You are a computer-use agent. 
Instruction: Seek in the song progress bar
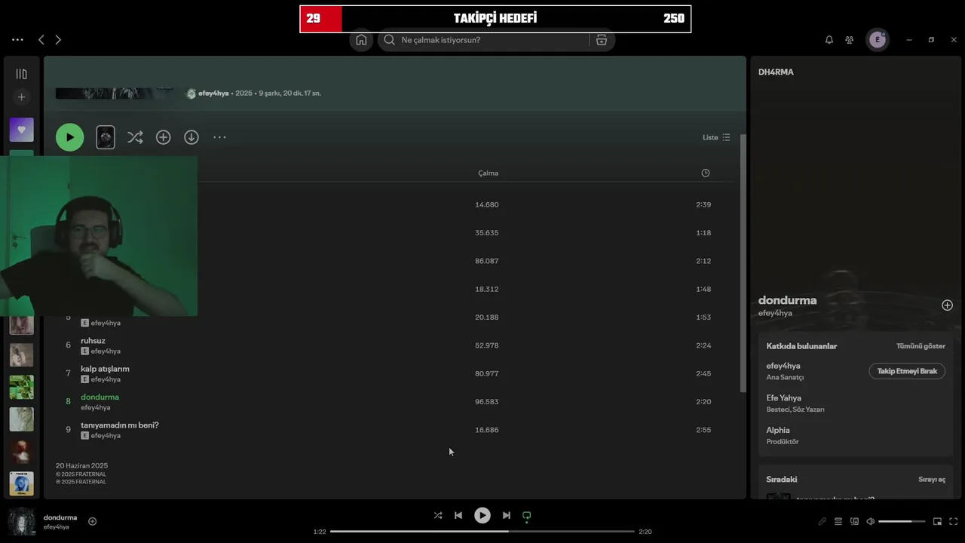pyautogui.click(x=482, y=532)
